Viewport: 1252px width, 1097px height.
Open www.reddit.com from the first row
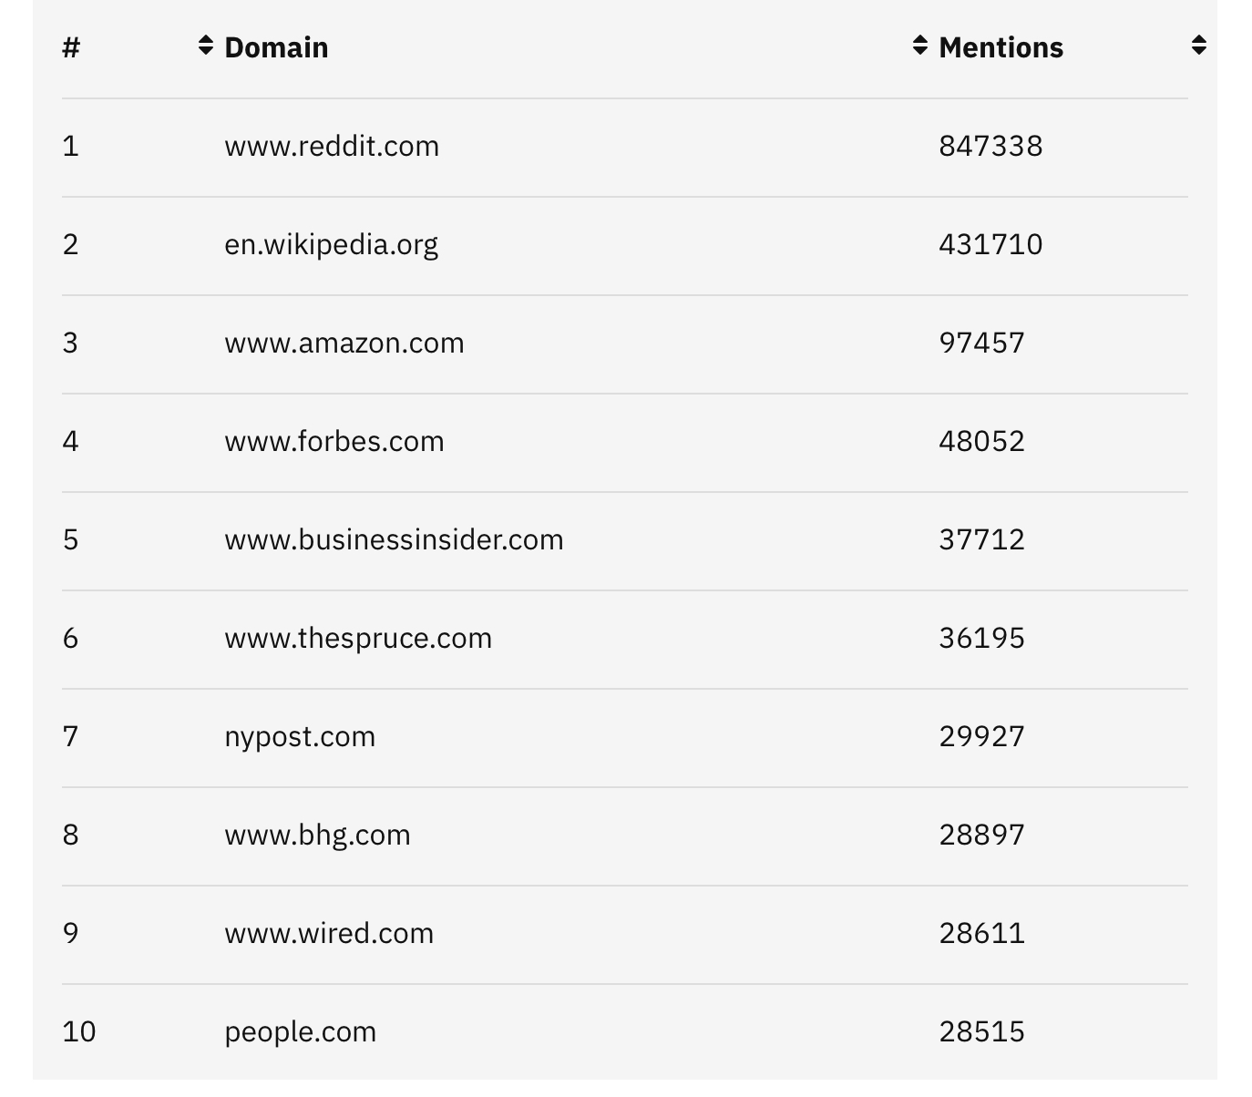pos(332,146)
